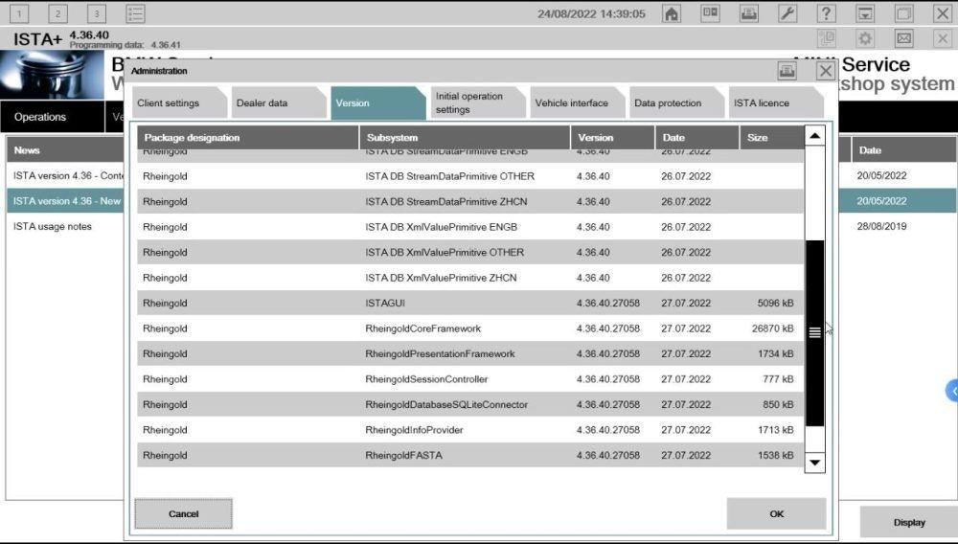Select ISTA DB StreamDataPrimitive ZHCN row
This screenshot has height=544, width=958.
(469, 201)
